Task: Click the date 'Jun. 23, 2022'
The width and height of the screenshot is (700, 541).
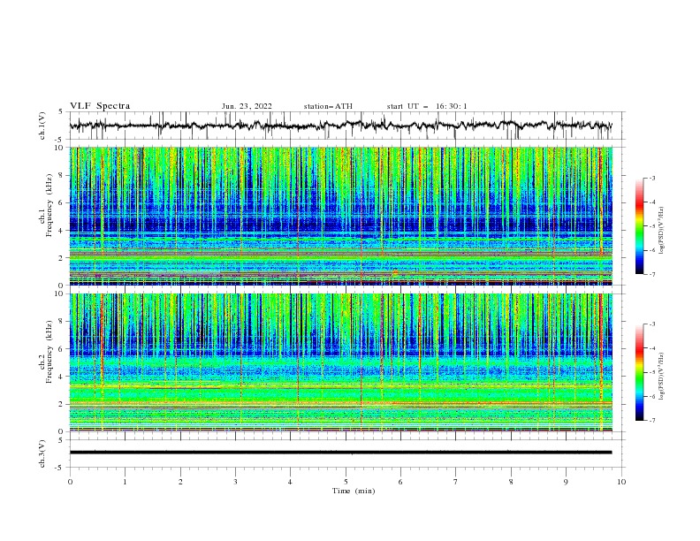Action: point(247,106)
